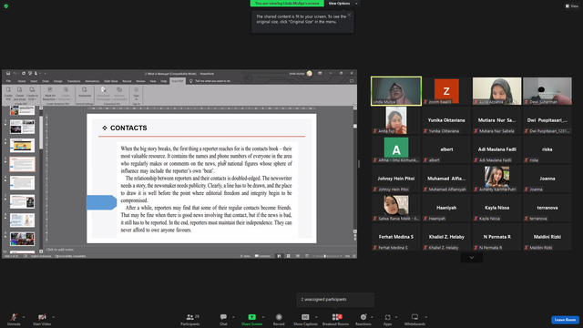Click the Advanced settings icon in ribbon
This screenshot has height=328, width=583.
click(x=85, y=92)
